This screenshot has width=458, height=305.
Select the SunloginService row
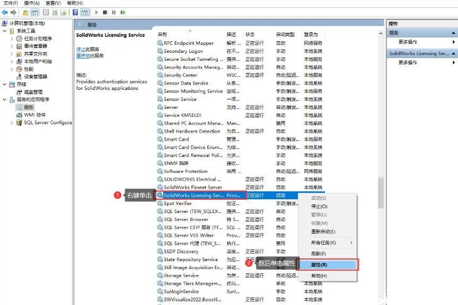click(x=241, y=291)
